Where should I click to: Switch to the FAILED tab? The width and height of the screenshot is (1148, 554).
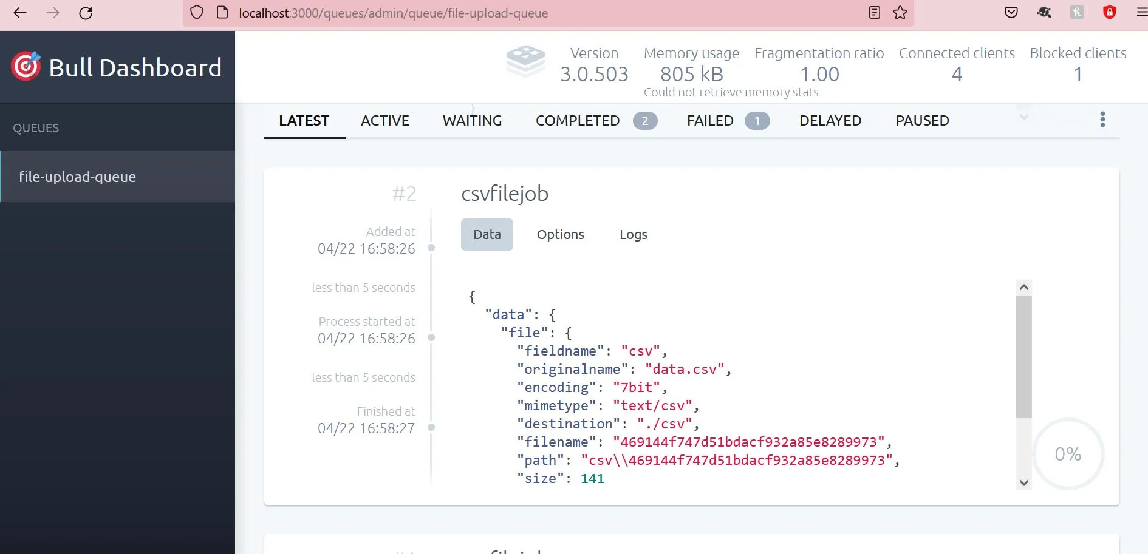[709, 121]
